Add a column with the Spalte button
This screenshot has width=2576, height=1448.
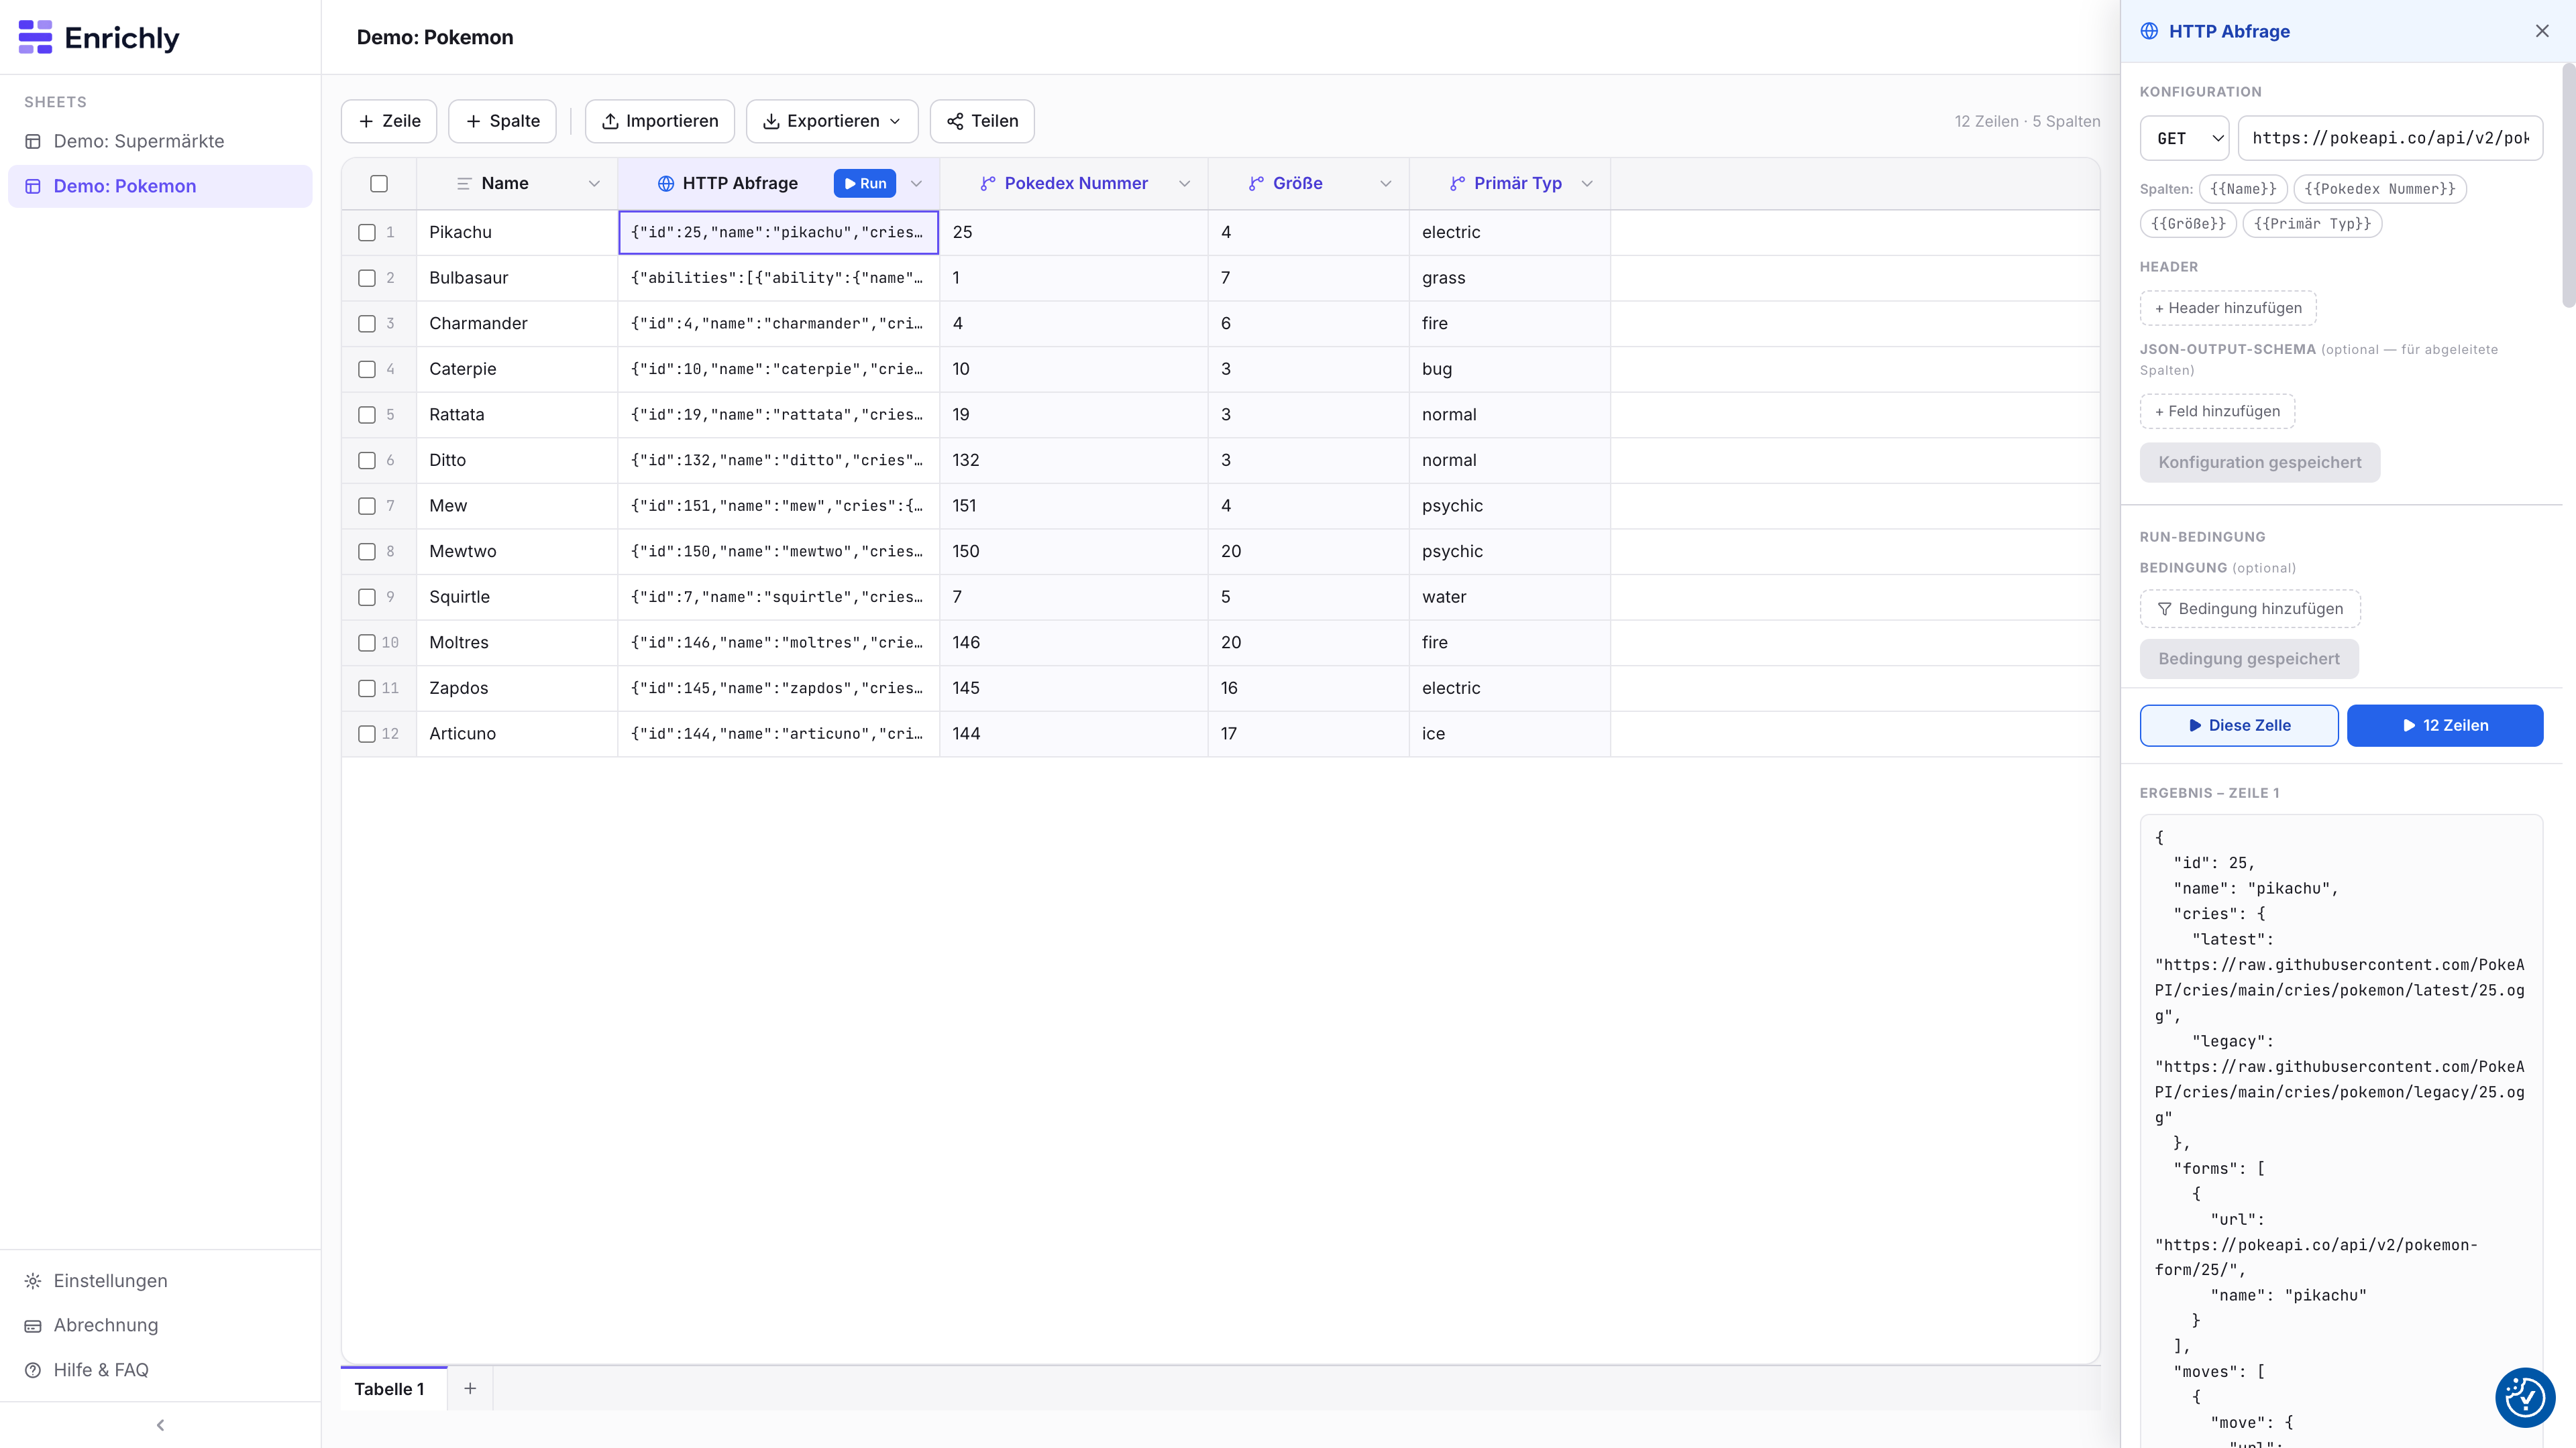[x=502, y=121]
